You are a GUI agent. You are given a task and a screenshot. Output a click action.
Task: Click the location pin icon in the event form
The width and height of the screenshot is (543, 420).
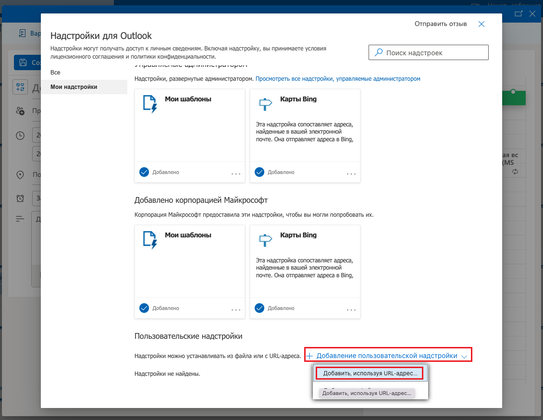click(x=20, y=175)
